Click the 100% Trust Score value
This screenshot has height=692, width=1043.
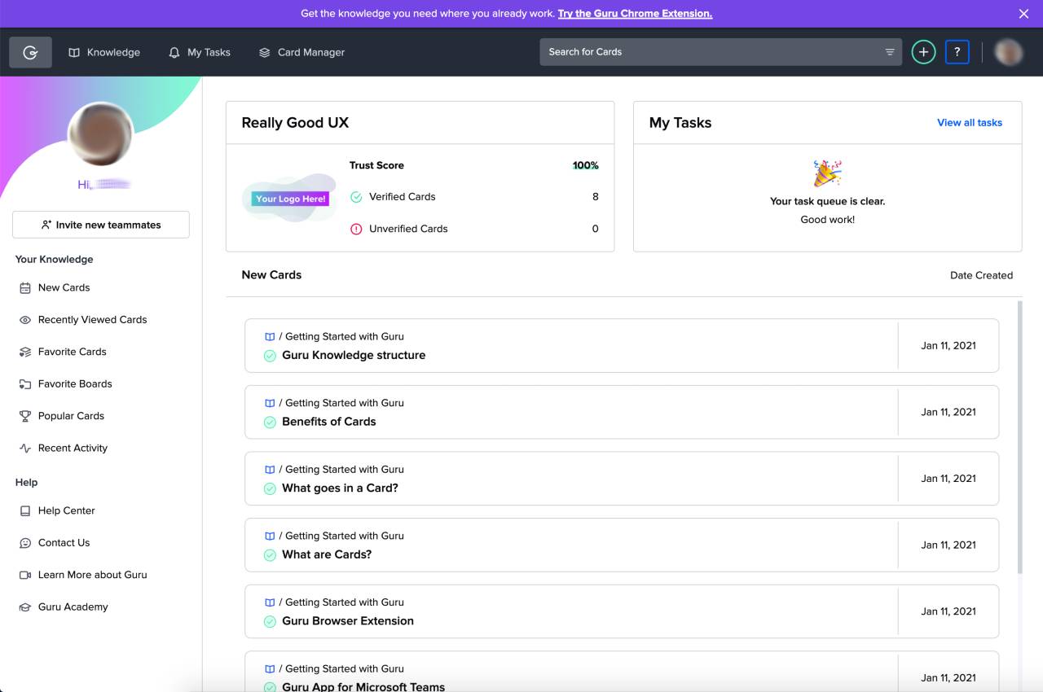pos(586,165)
